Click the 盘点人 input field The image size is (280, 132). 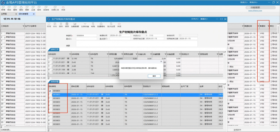(86, 39)
